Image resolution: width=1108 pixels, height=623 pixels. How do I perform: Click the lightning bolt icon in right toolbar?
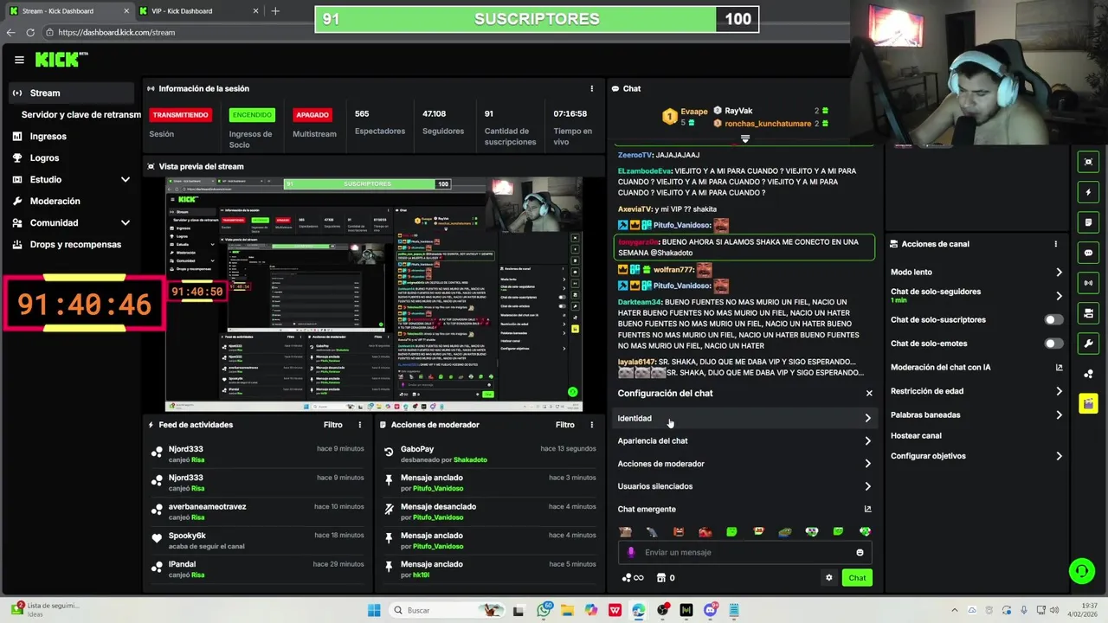click(x=1088, y=192)
